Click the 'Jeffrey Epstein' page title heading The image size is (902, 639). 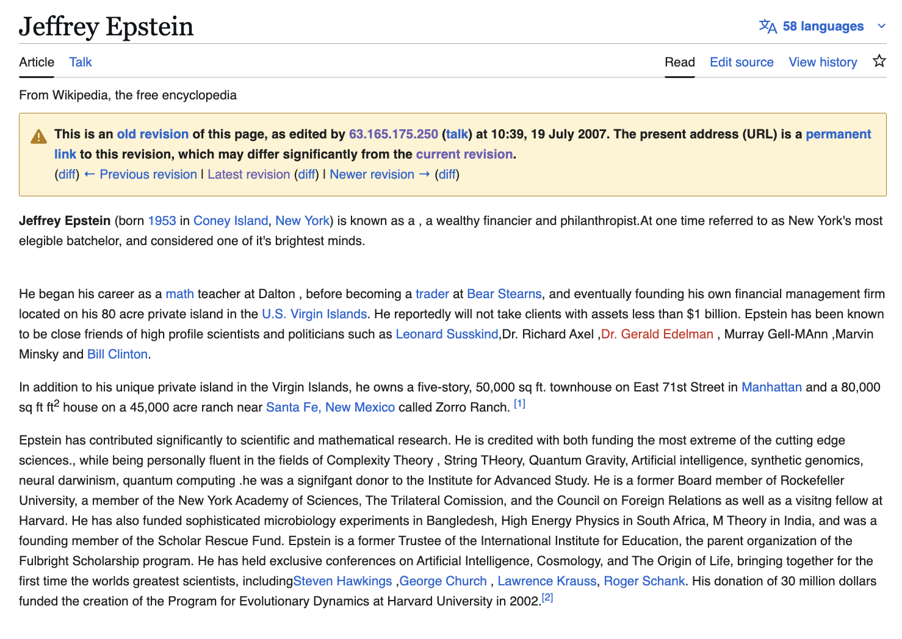pos(106,27)
